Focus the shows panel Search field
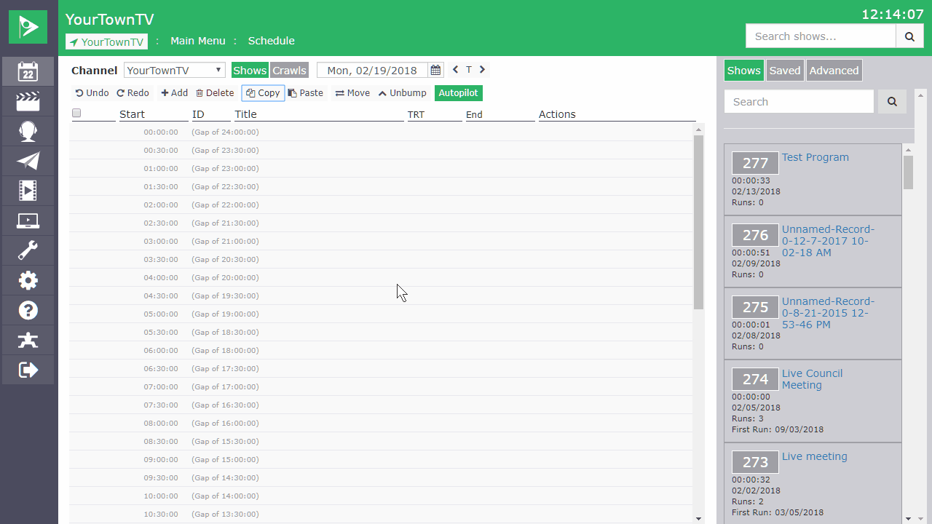This screenshot has height=524, width=932. coord(799,101)
